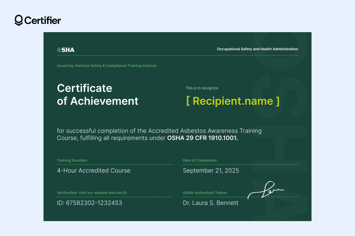This screenshot has width=355, height=236.
Task: Select Dr. Laura S. Bennett trainer name
Action: coord(211,203)
